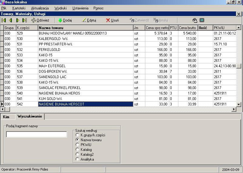Open the Wydruki menu

61,8
